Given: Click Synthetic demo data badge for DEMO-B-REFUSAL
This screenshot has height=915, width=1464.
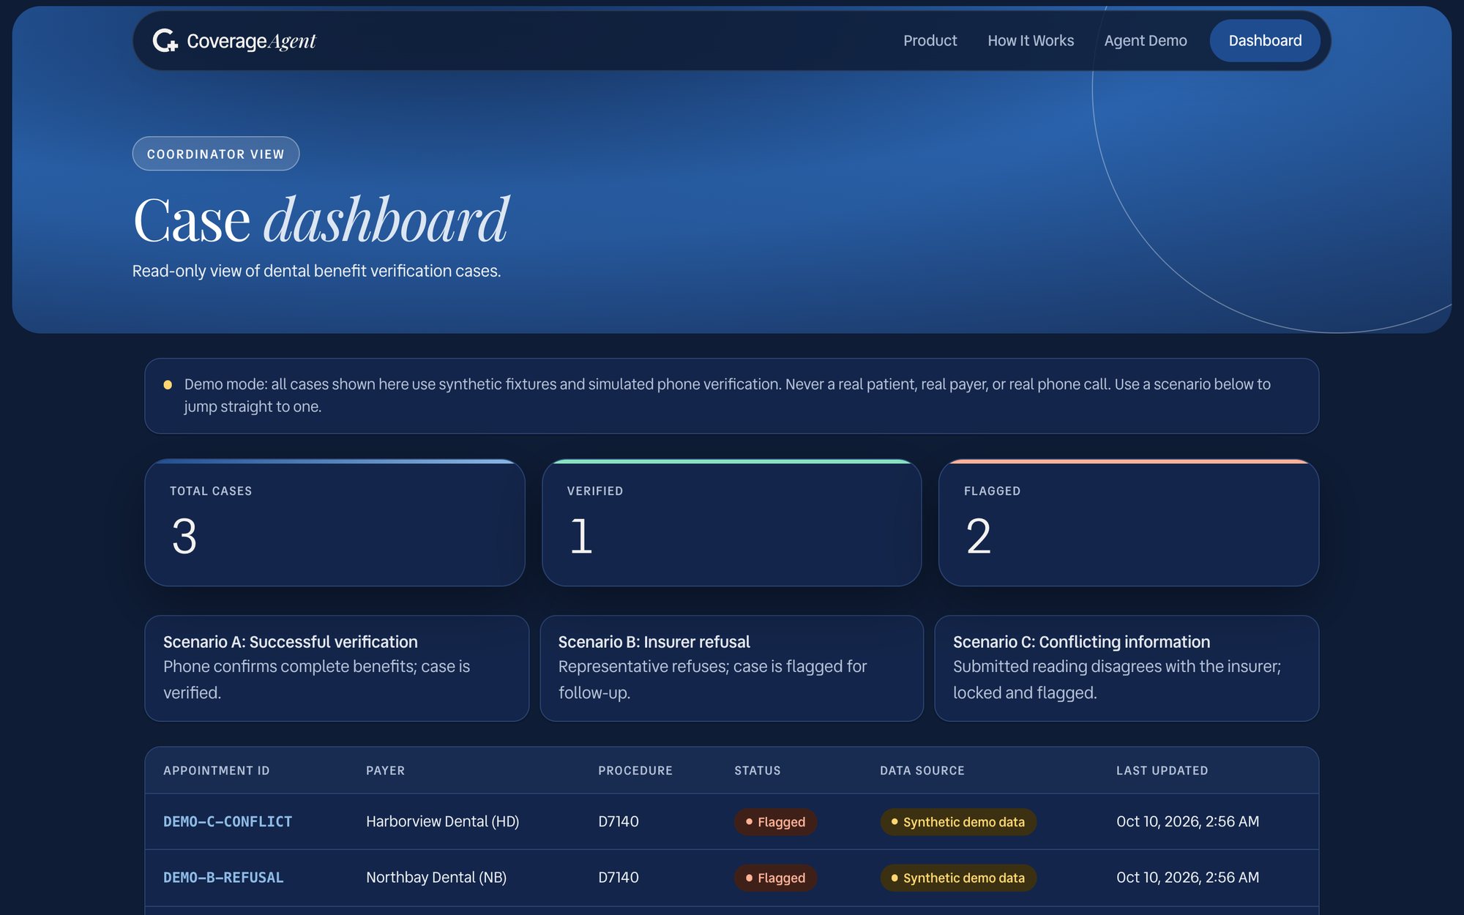Looking at the screenshot, I should [x=958, y=878].
